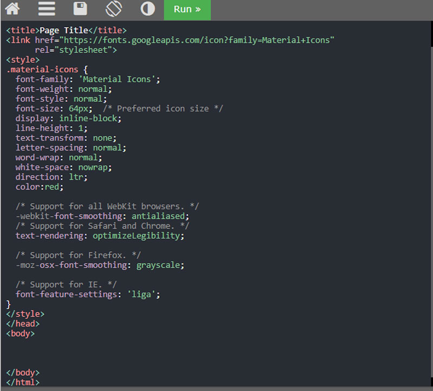Click the text 'Page Title'
This screenshot has height=391, width=433.
click(x=64, y=30)
